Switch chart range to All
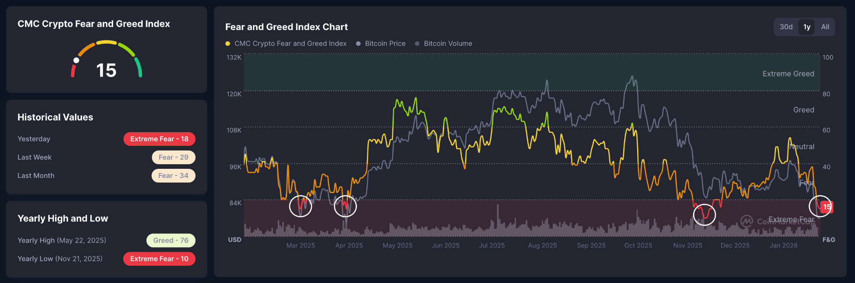 825,27
